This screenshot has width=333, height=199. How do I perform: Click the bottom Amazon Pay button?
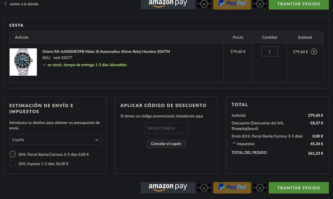pyautogui.click(x=168, y=187)
